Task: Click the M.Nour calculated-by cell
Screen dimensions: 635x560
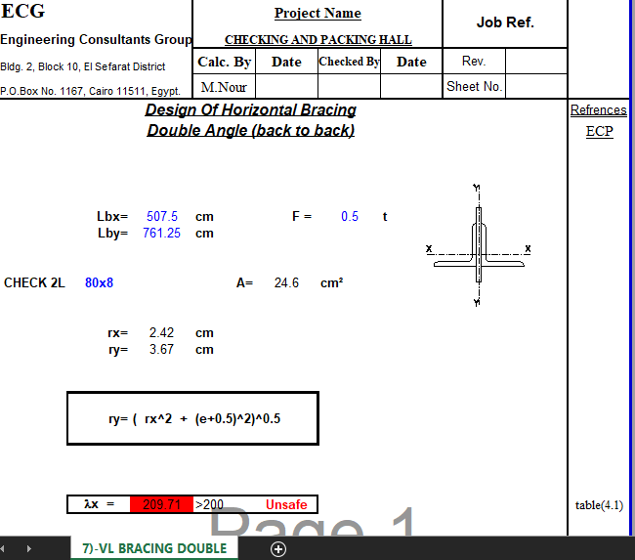Action: 224,87
